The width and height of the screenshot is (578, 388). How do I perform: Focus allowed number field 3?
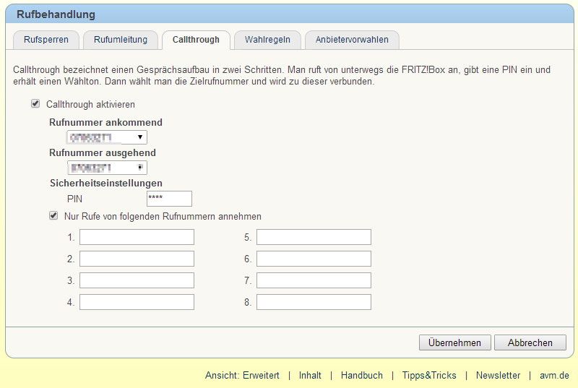(137, 280)
